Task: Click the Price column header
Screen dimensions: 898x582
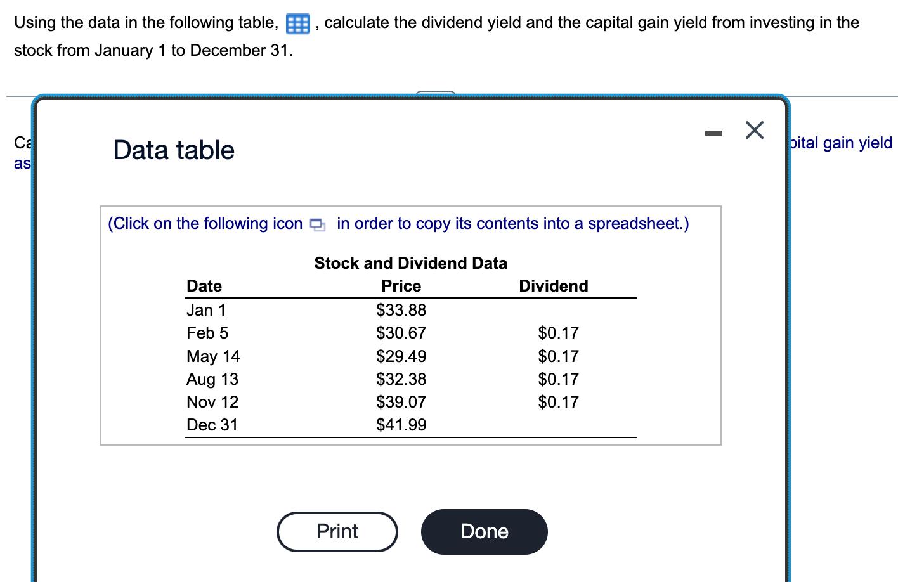Action: tap(401, 286)
